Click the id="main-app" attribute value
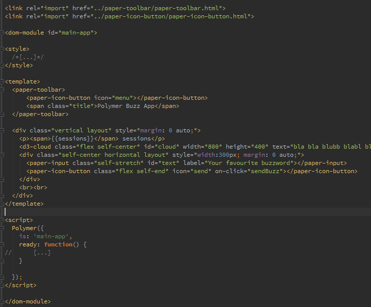This screenshot has height=307, width=371. tap(76, 33)
